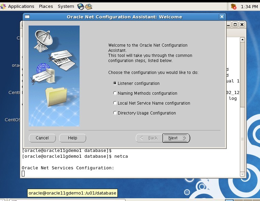
Task: Open Help for the assistant
Action: (x=72, y=138)
